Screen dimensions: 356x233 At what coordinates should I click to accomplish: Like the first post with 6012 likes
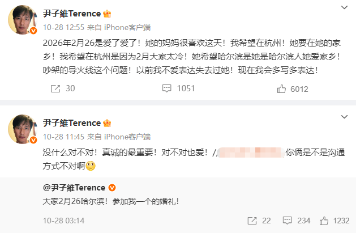tap(282, 88)
